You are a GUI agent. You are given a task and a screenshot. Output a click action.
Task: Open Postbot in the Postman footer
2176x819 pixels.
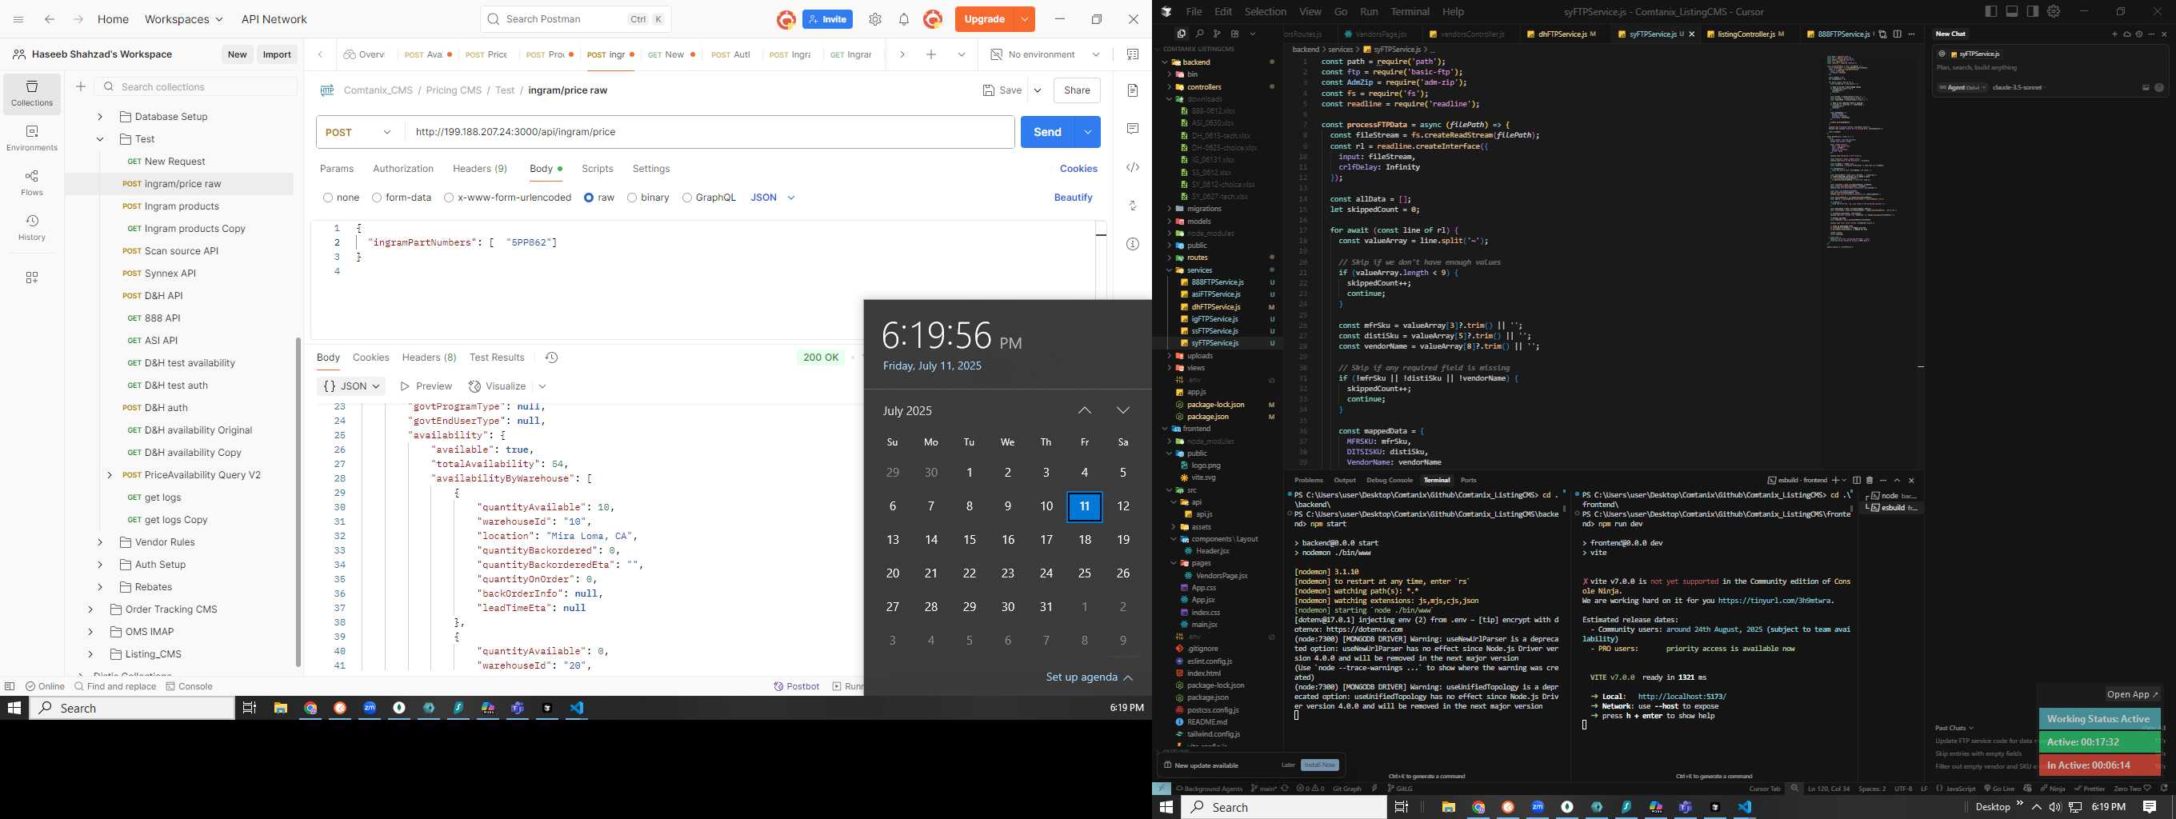pos(797,686)
